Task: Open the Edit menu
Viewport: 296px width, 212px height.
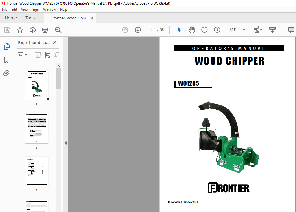Action: [x=14, y=10]
